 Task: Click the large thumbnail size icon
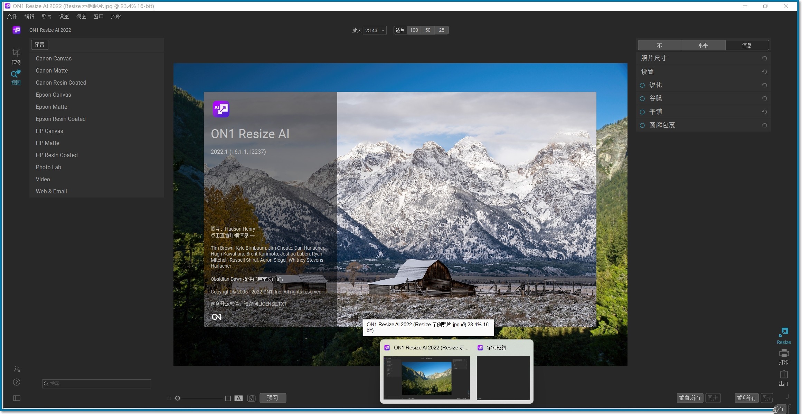click(228, 398)
